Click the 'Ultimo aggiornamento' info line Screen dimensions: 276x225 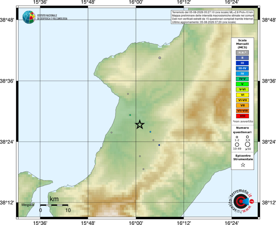point(204,22)
